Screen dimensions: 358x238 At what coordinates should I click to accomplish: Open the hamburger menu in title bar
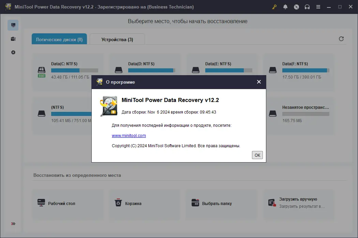318,7
